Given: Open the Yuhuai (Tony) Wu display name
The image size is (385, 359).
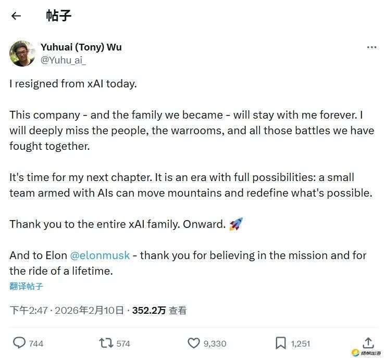Looking at the screenshot, I should [x=81, y=47].
